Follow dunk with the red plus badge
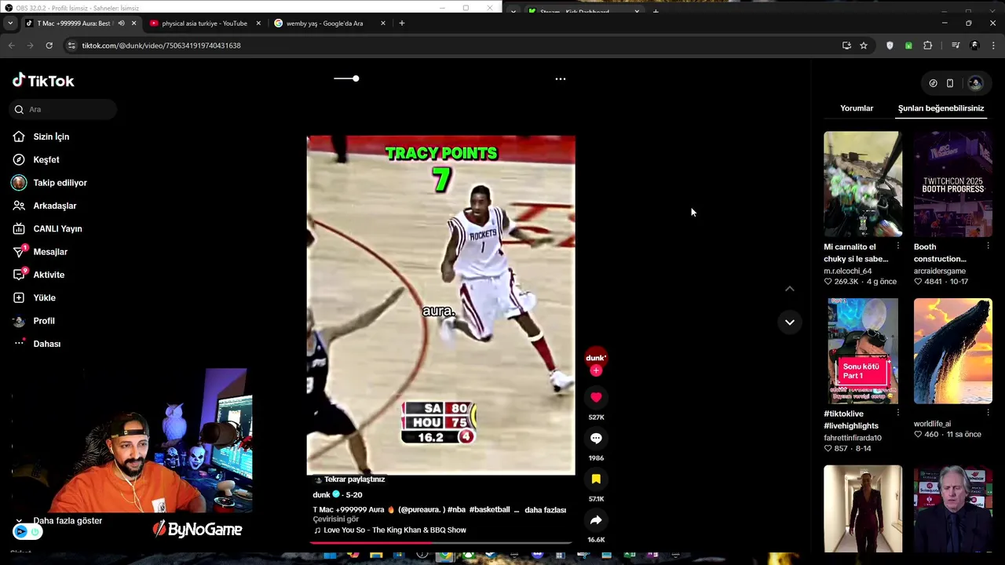Image resolution: width=1005 pixels, height=565 pixels. click(596, 370)
